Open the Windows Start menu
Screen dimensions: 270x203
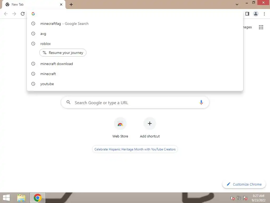point(6,198)
